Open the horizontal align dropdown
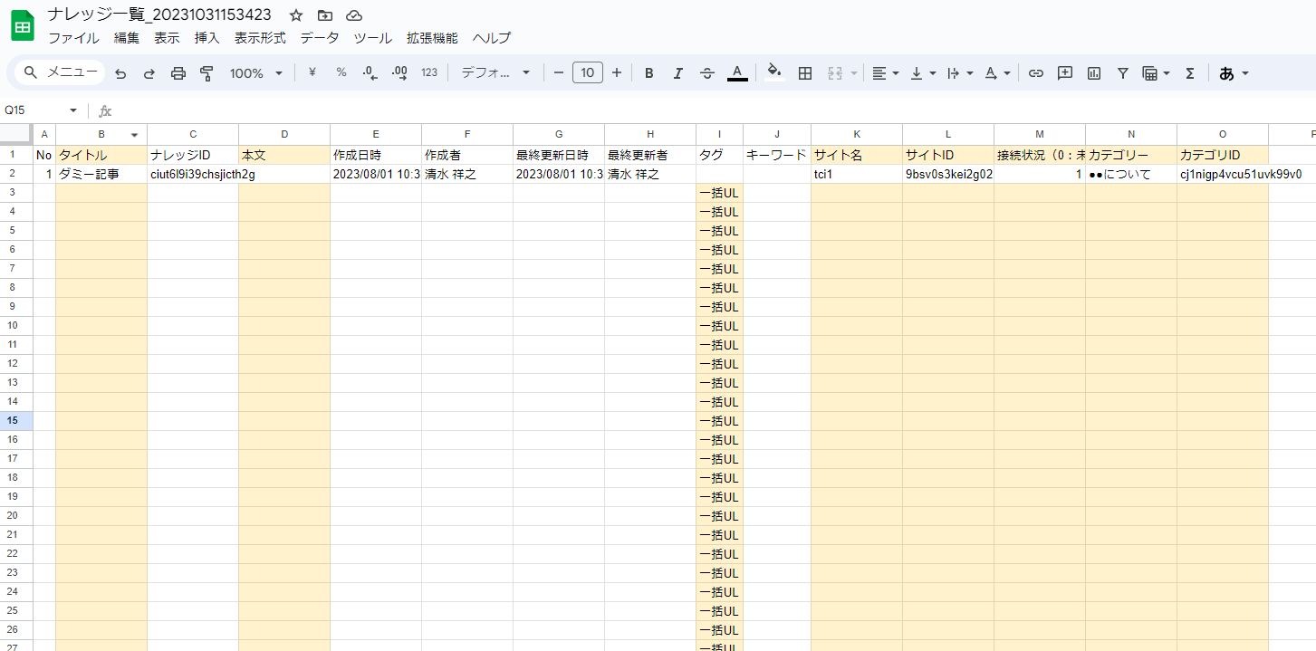The height and width of the screenshot is (651, 1316). (x=885, y=73)
